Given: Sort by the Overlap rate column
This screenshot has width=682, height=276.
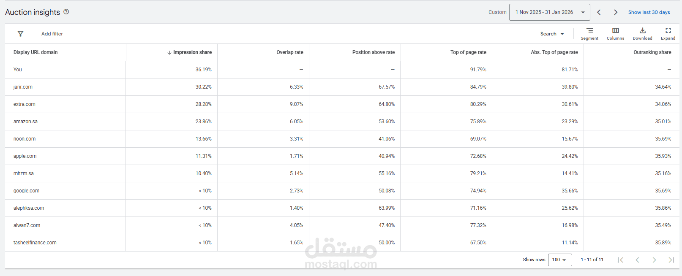Looking at the screenshot, I should 289,52.
